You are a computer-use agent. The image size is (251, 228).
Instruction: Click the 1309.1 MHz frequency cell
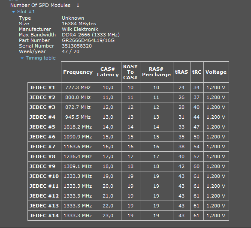point(78,166)
